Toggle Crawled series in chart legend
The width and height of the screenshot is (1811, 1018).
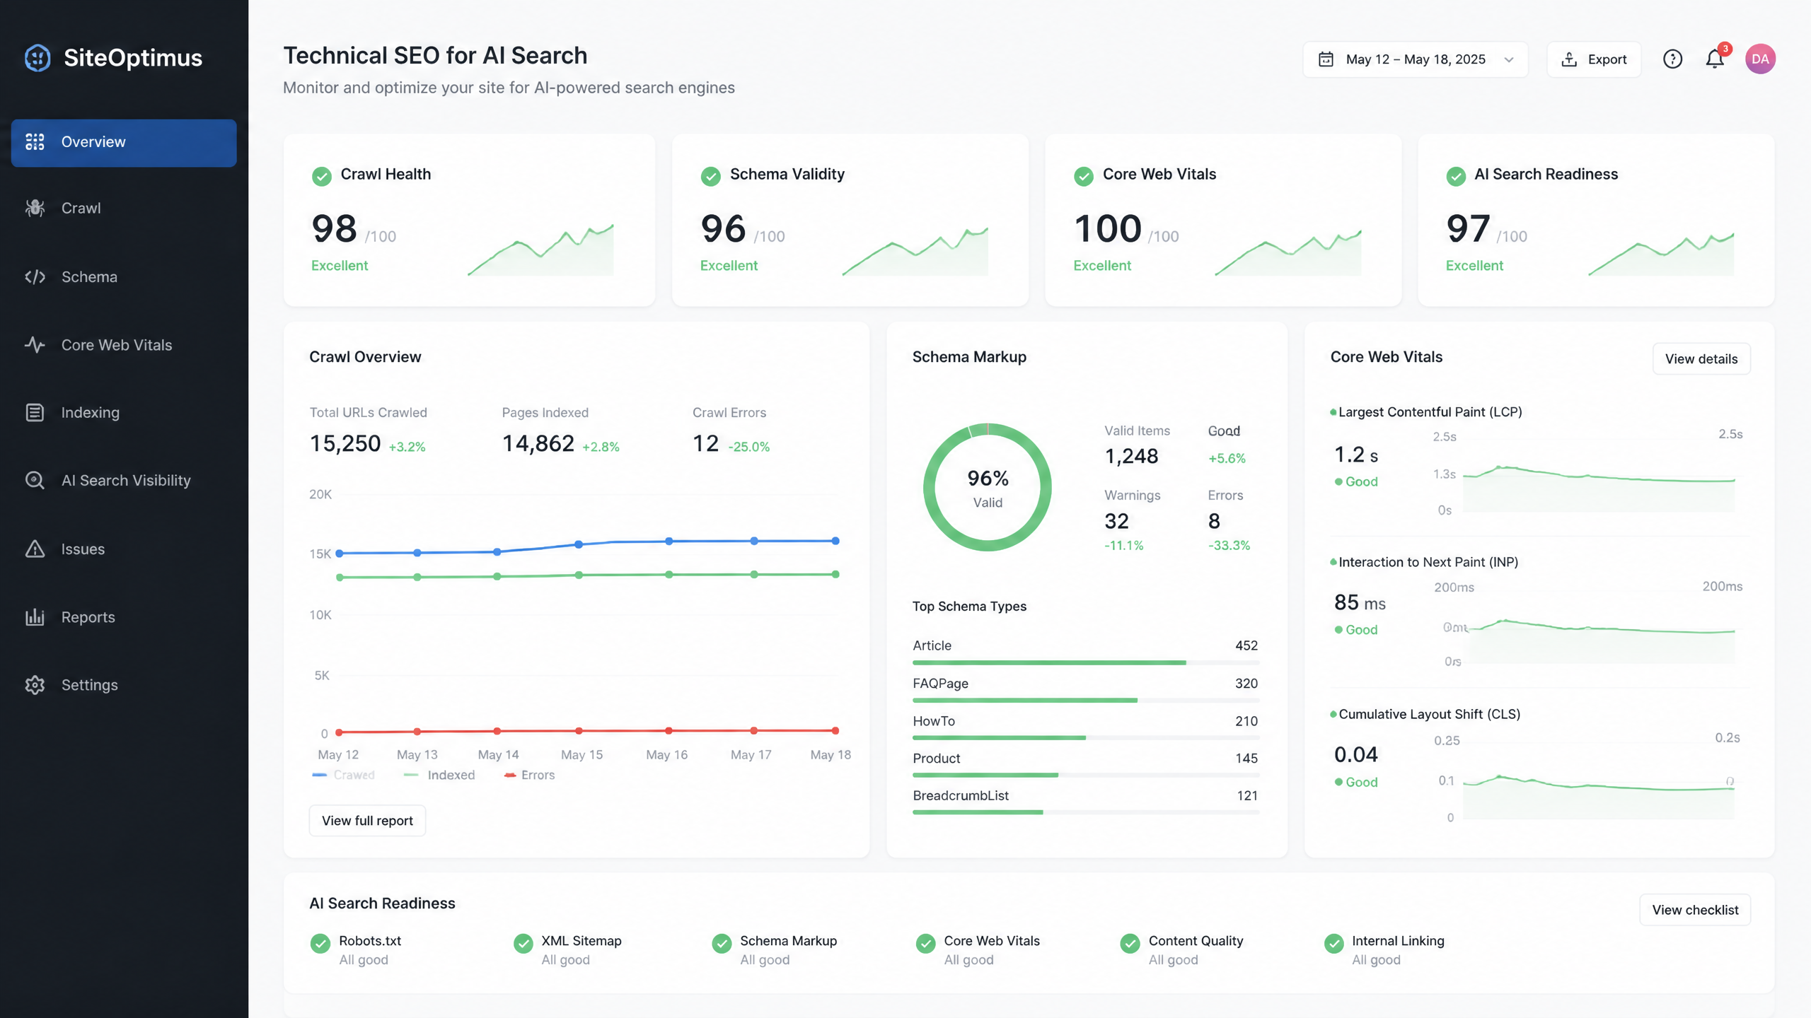coord(344,776)
